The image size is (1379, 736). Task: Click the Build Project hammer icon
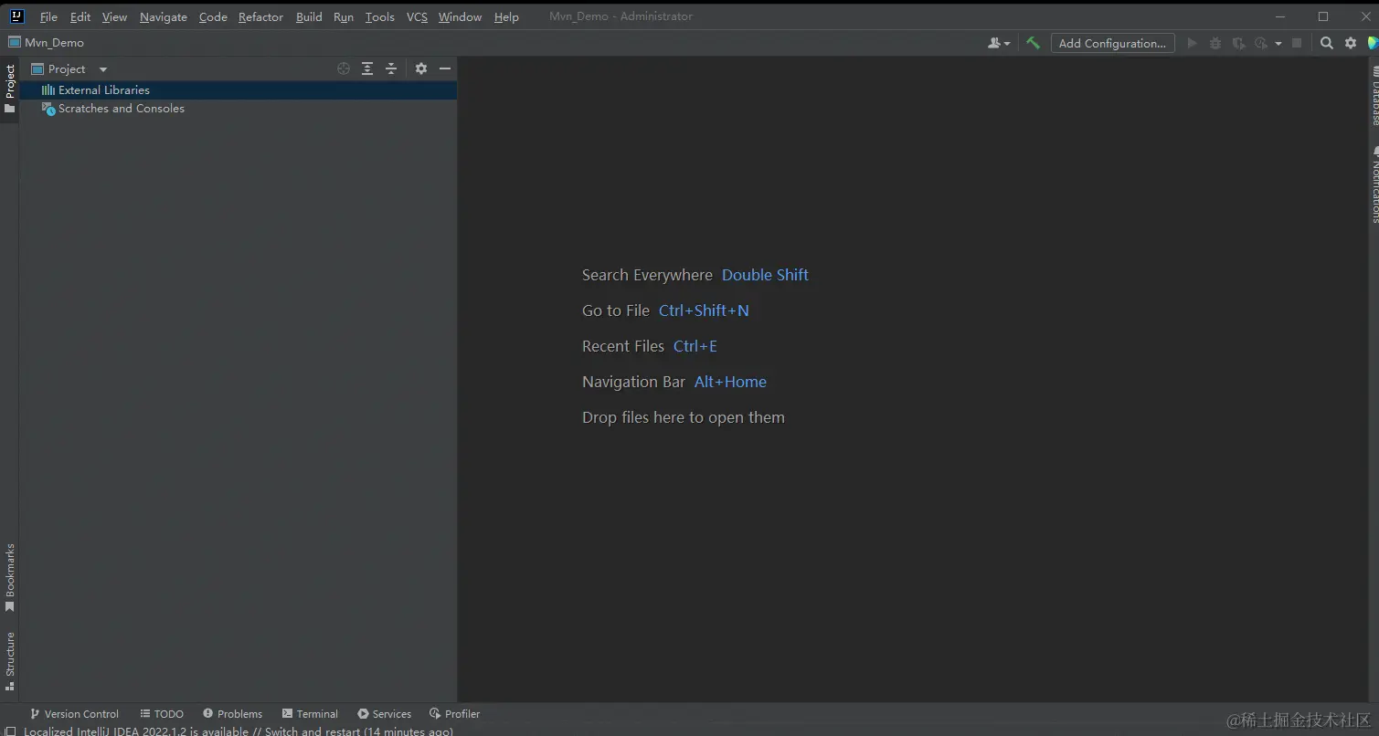(1033, 43)
